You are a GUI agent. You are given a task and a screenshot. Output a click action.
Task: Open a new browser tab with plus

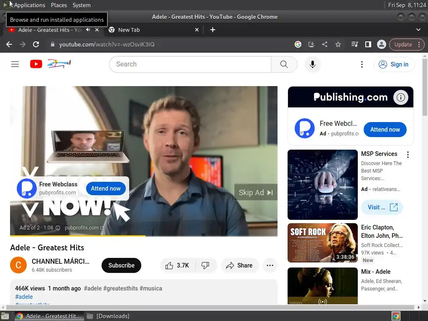click(213, 30)
